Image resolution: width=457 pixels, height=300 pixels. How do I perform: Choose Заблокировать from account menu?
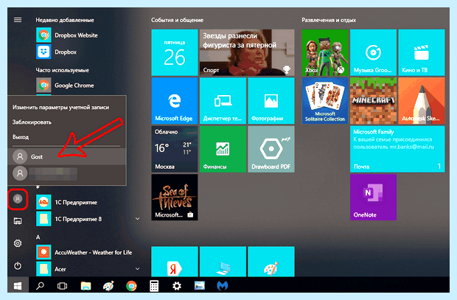[x=32, y=122]
